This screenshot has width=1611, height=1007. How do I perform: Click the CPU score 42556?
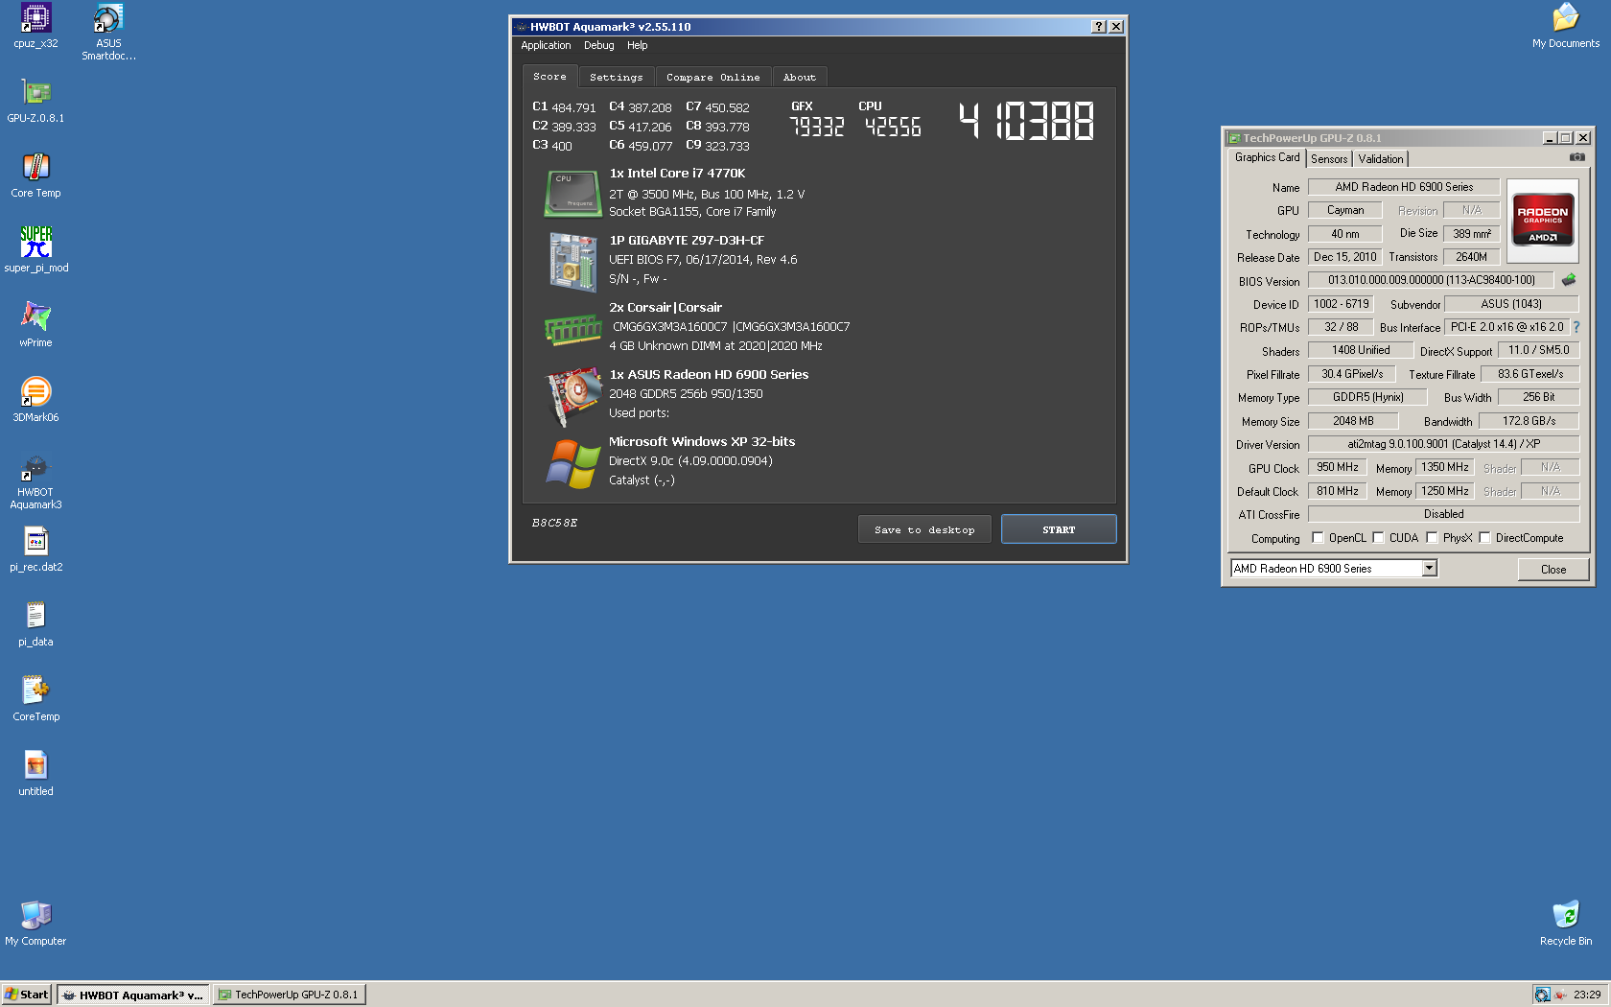pos(893,127)
